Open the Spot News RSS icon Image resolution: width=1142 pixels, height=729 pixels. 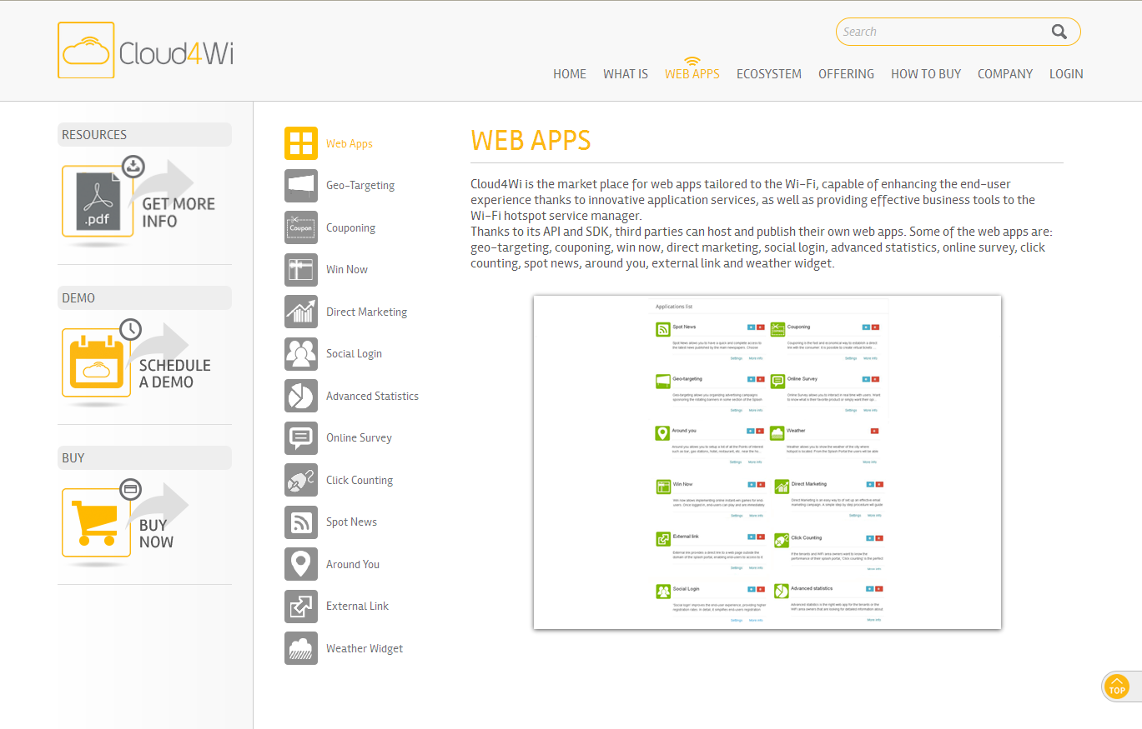(x=301, y=522)
